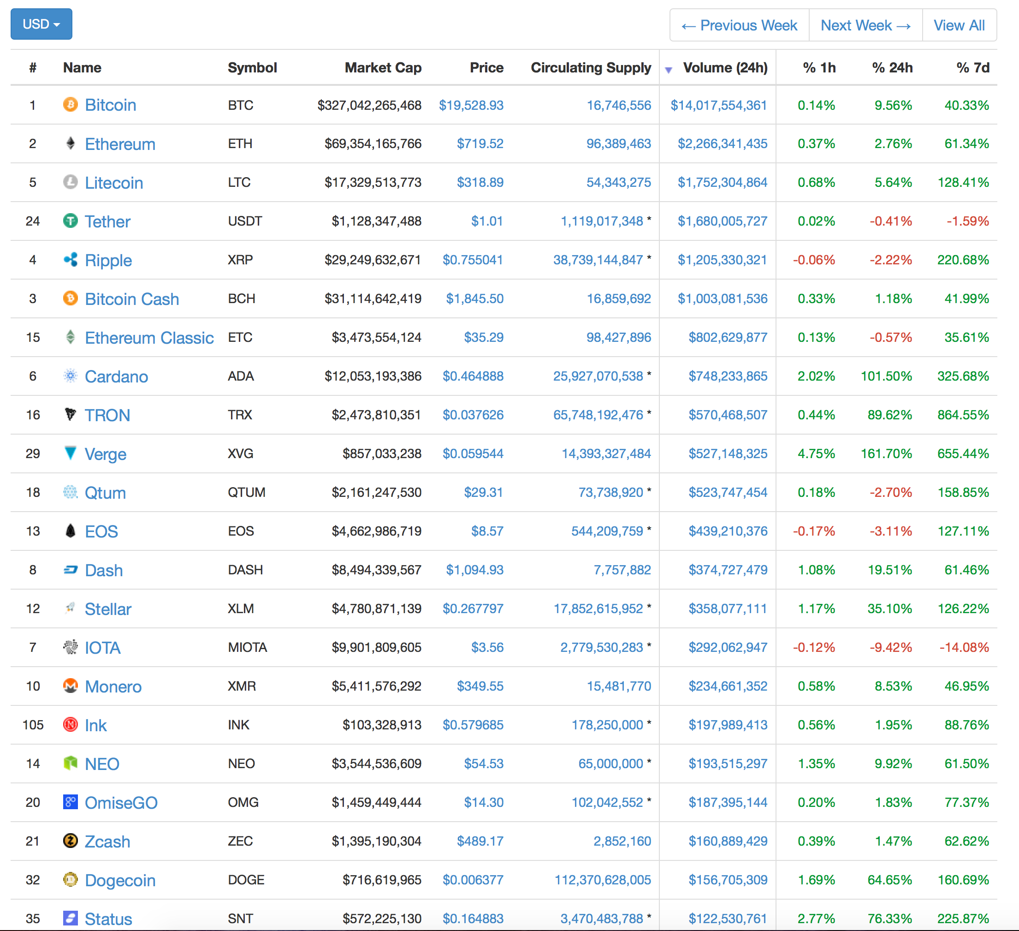The width and height of the screenshot is (1019, 931).
Task: Click Ripple price $0.755041
Action: [473, 260]
